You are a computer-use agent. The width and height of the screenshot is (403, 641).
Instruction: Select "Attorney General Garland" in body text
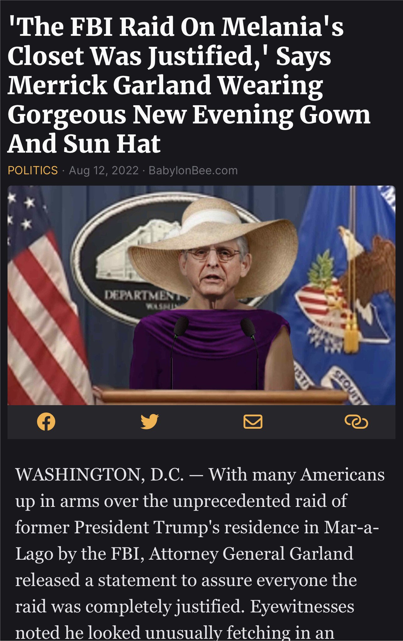(x=251, y=554)
